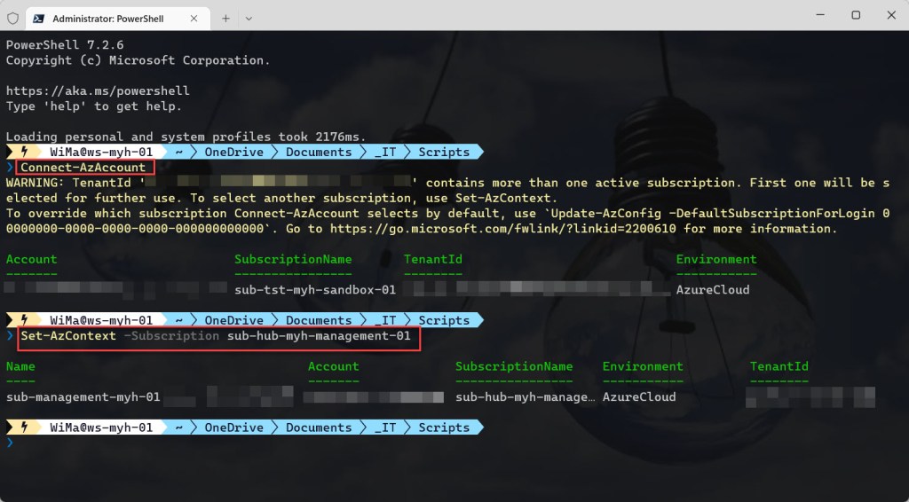Click the highlighted Connect-AzAccount command
The width and height of the screenshot is (909, 502).
point(83,168)
